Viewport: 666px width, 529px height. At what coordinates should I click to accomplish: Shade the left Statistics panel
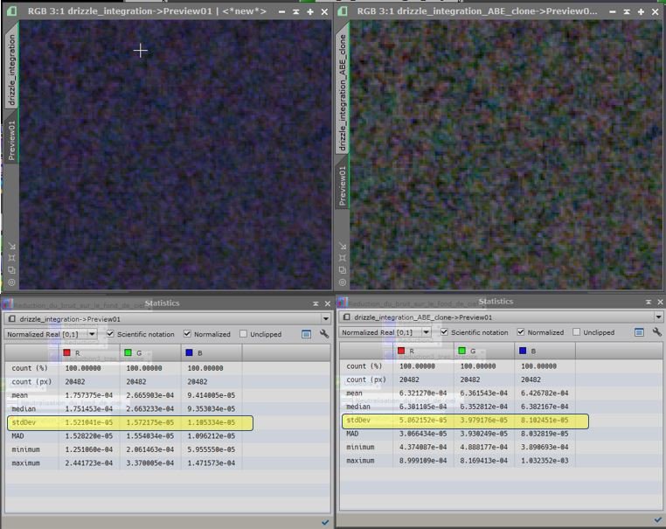pyautogui.click(x=316, y=303)
